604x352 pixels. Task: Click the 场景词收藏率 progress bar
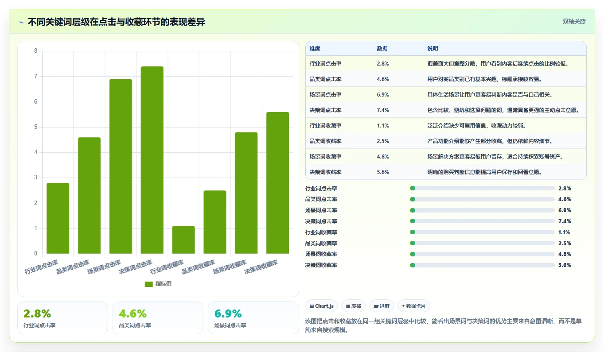tap(482, 254)
